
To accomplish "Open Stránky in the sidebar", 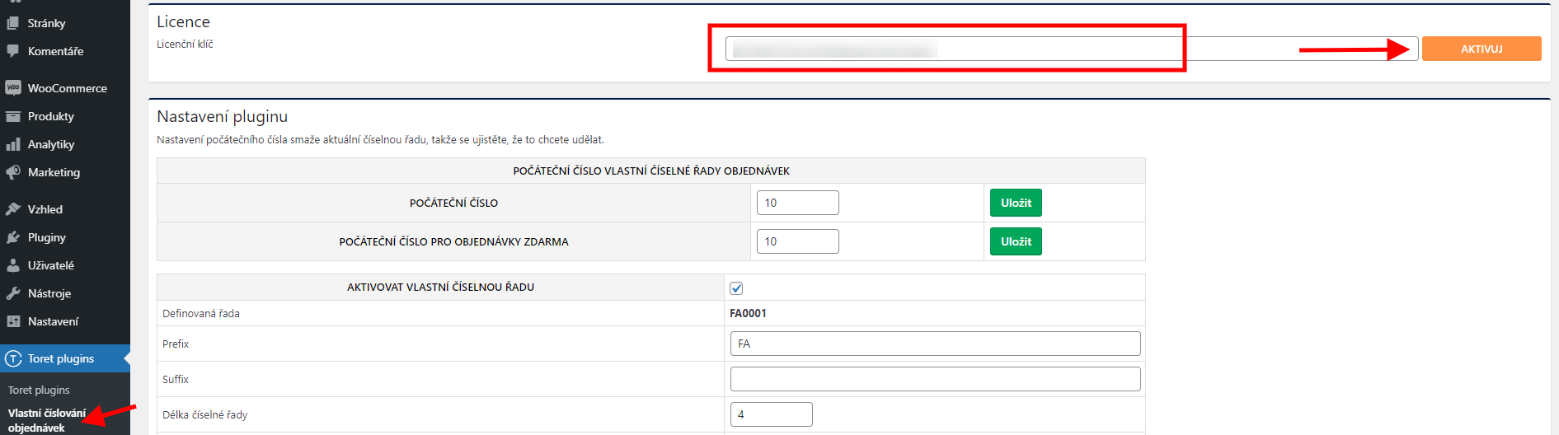I will [x=46, y=23].
